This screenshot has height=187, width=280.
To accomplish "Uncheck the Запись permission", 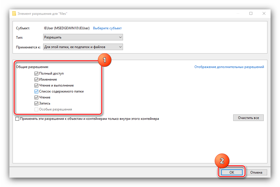I will click(36, 103).
